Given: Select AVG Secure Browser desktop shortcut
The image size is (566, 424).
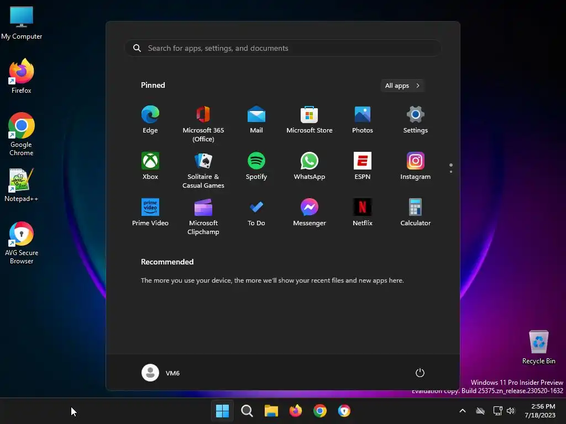Looking at the screenshot, I should [x=22, y=243].
